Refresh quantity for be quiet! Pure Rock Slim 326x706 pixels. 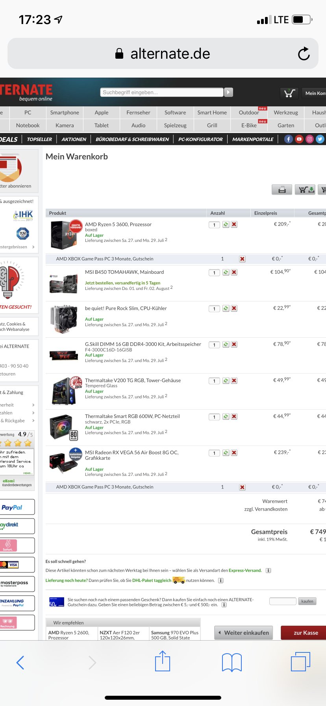coord(226,308)
